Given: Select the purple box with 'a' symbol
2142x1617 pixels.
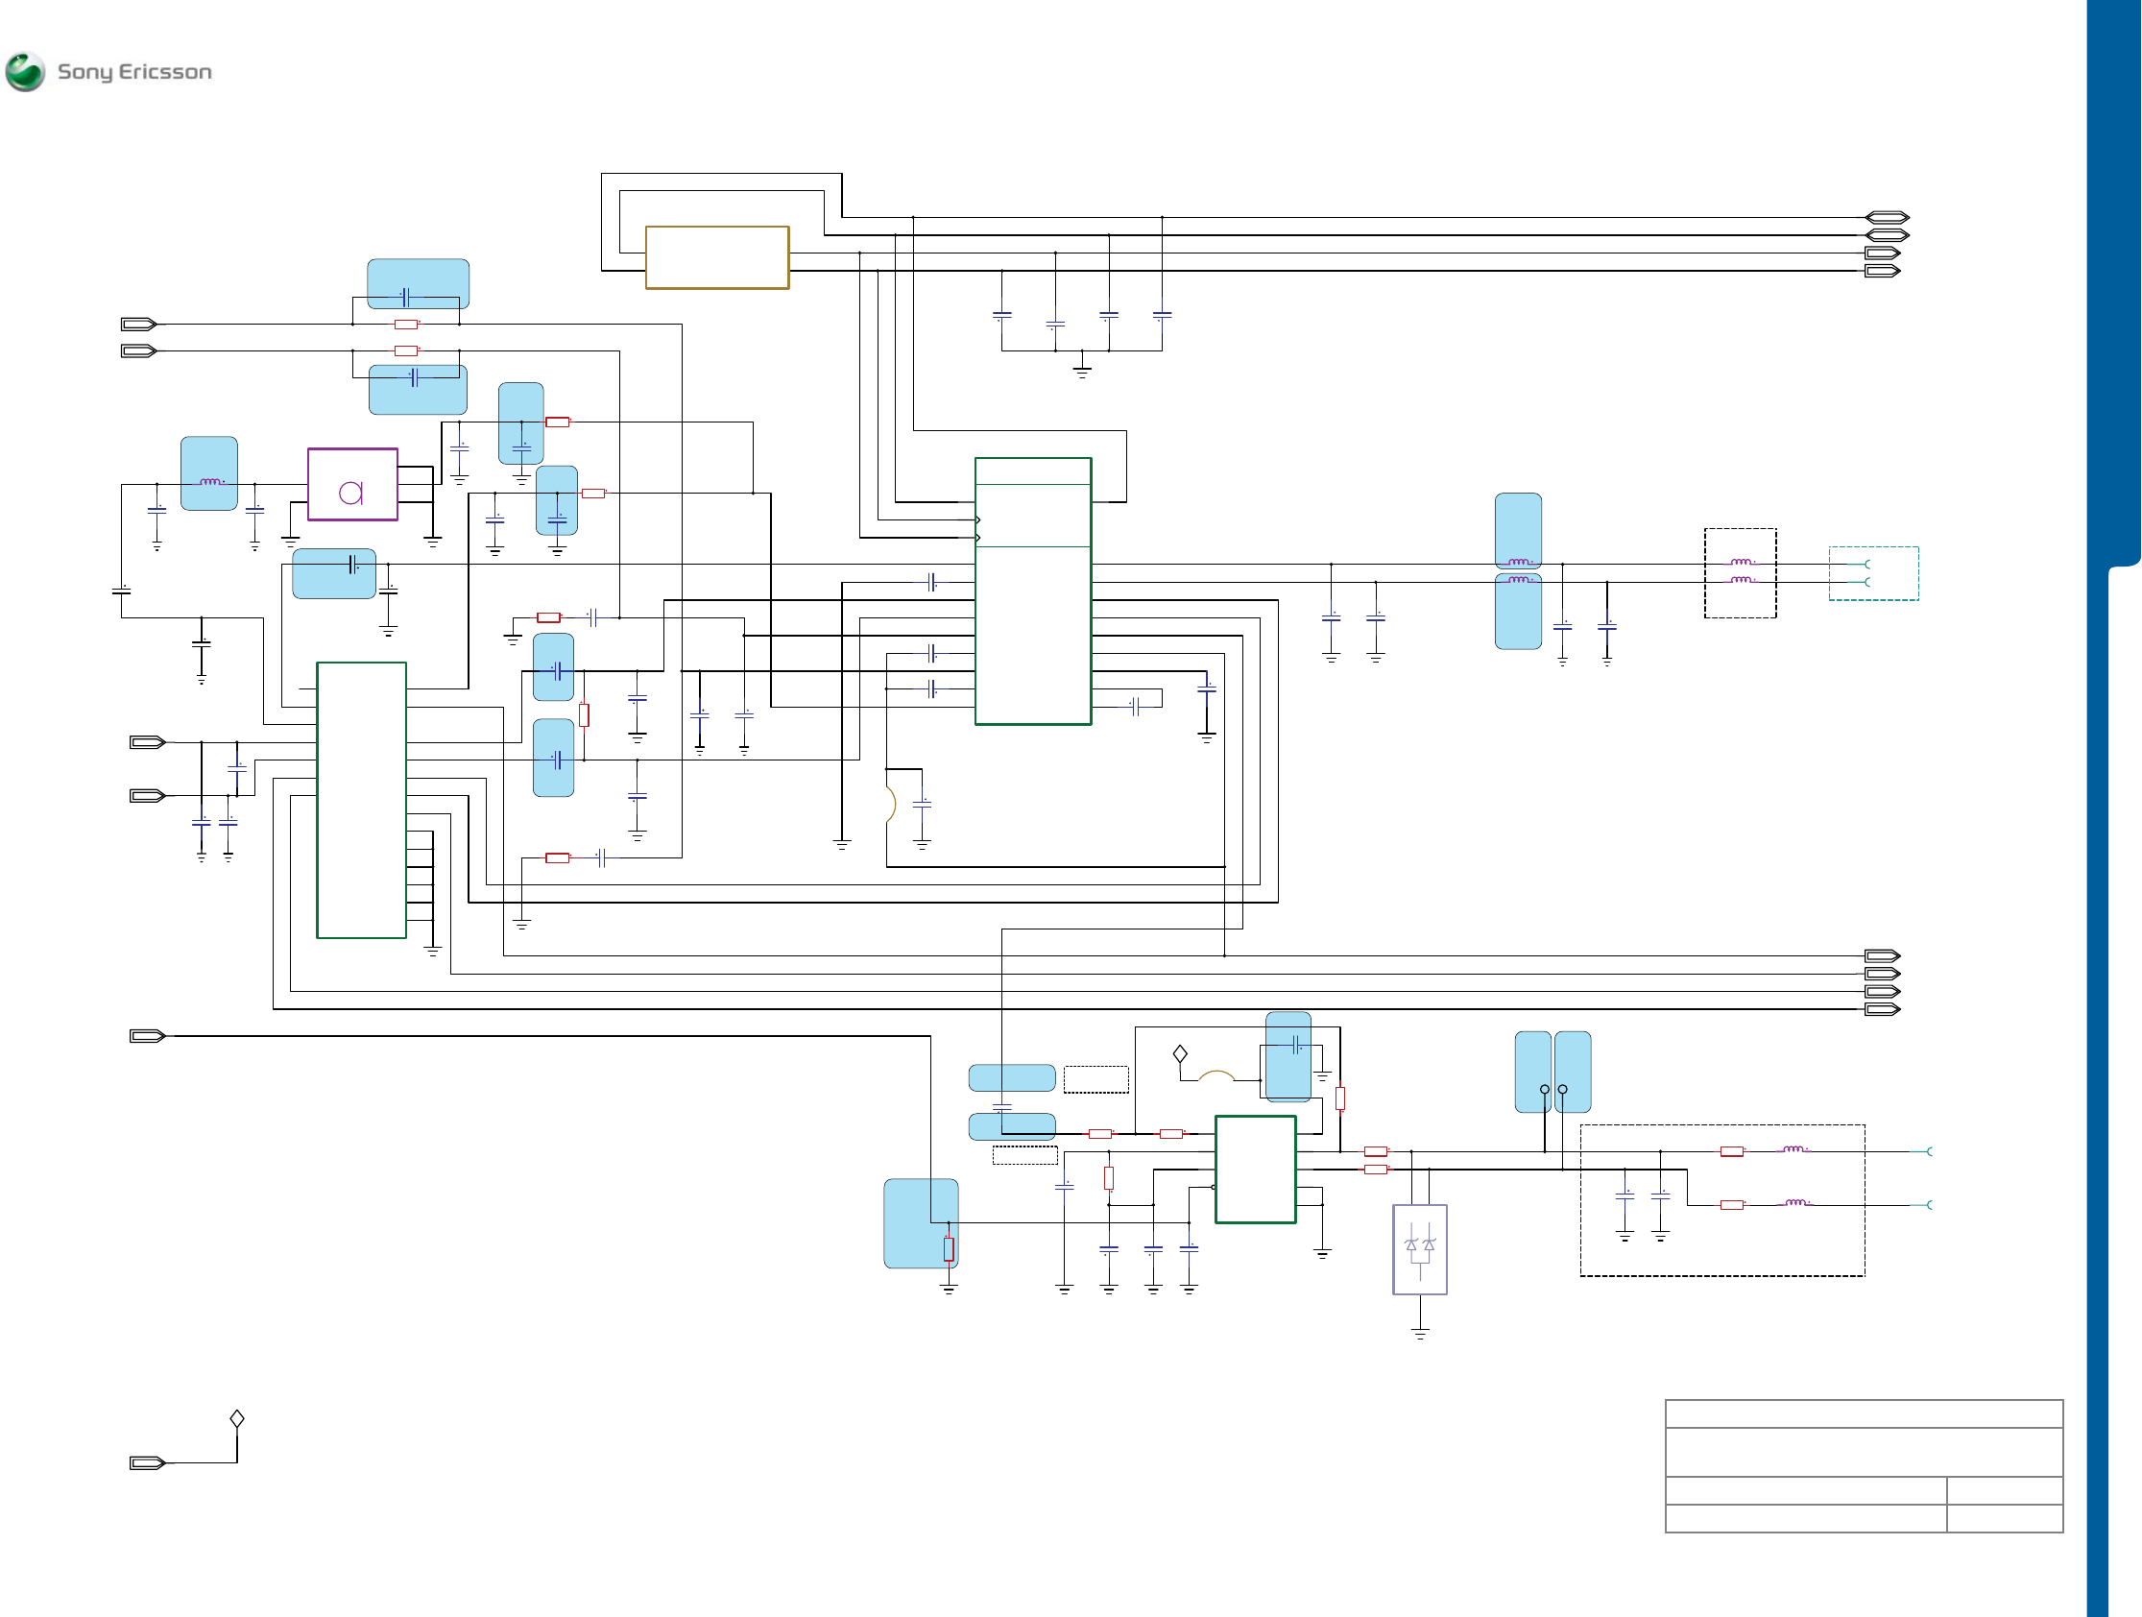Looking at the screenshot, I should click(352, 484).
